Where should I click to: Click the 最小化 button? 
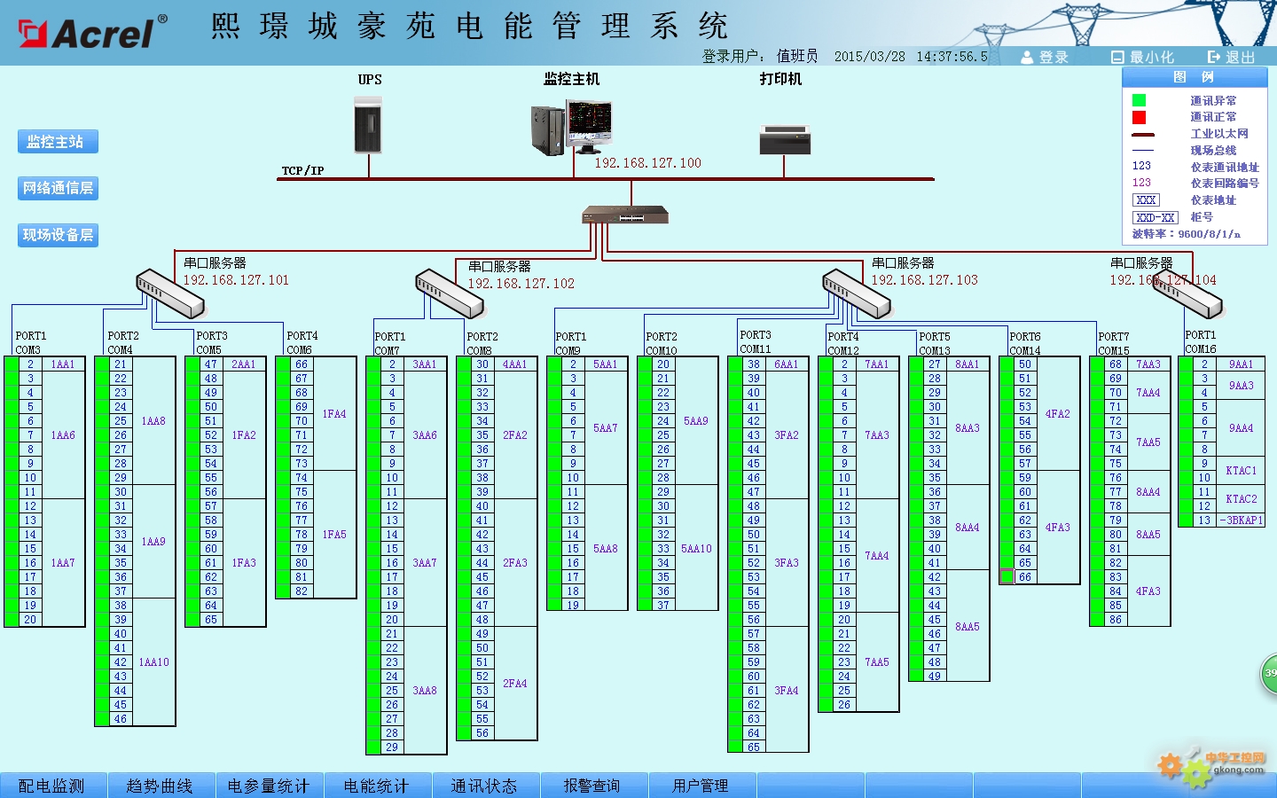[1151, 57]
